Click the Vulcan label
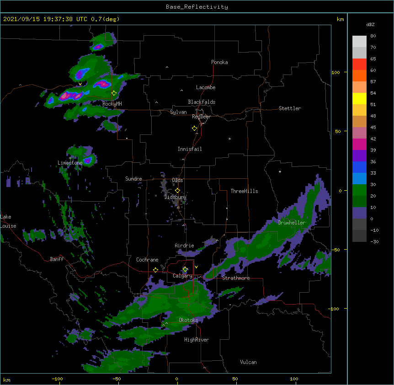Screen dimensions: 394x385 pyautogui.click(x=248, y=362)
